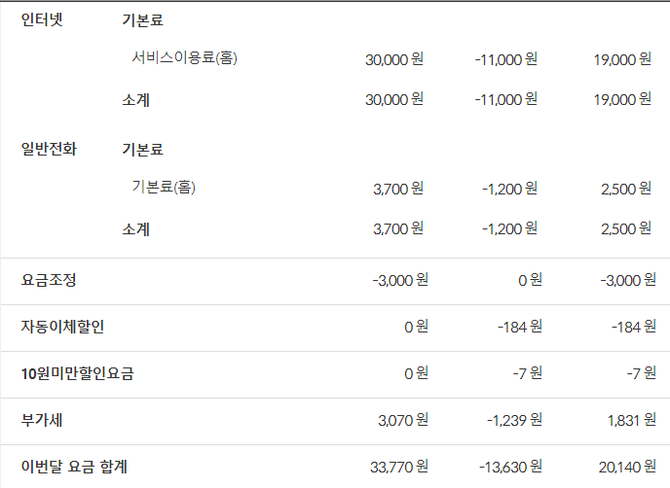Screen dimensions: 670x488
Task: Select the 기본료(홈) row label
Action: click(164, 187)
